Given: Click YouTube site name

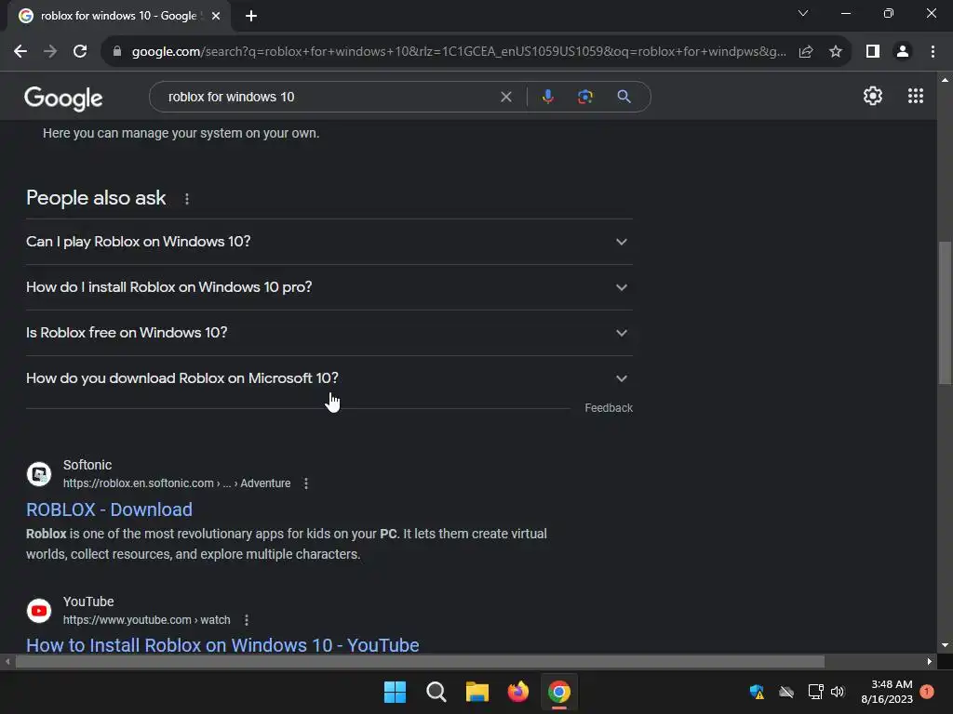Looking at the screenshot, I should (x=88, y=602).
